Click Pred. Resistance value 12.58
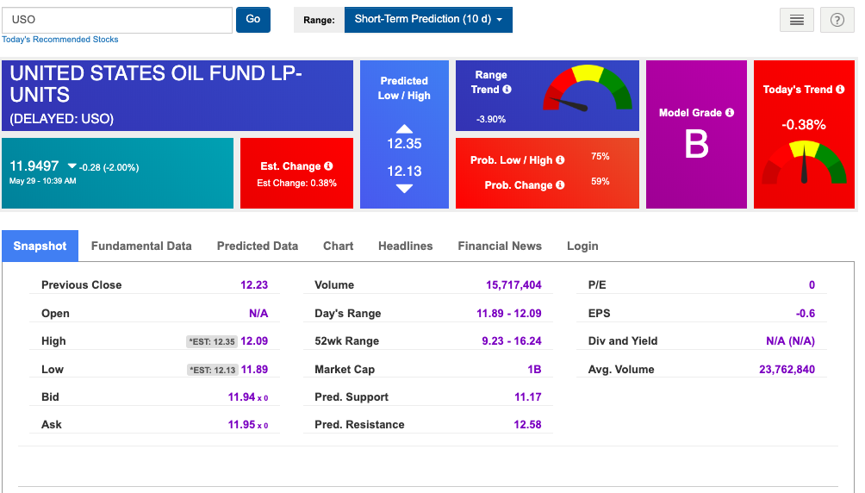This screenshot has height=493, width=865. [x=528, y=425]
